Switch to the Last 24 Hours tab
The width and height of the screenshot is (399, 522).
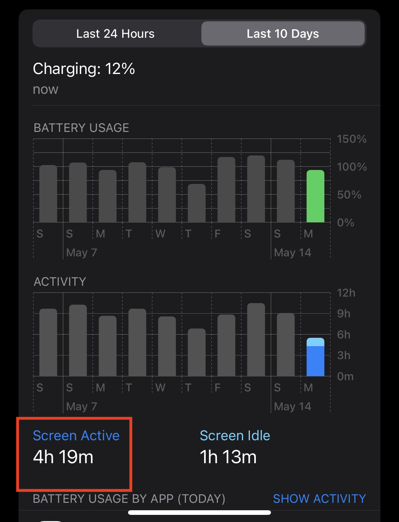click(115, 34)
